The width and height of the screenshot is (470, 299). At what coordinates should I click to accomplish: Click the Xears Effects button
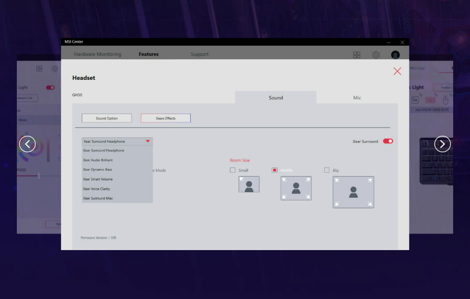tap(166, 118)
